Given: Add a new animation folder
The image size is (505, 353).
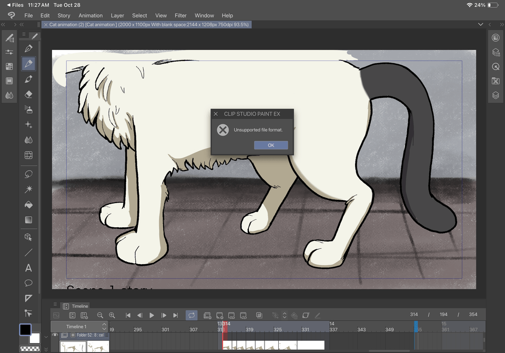Looking at the screenshot, I should click(207, 315).
